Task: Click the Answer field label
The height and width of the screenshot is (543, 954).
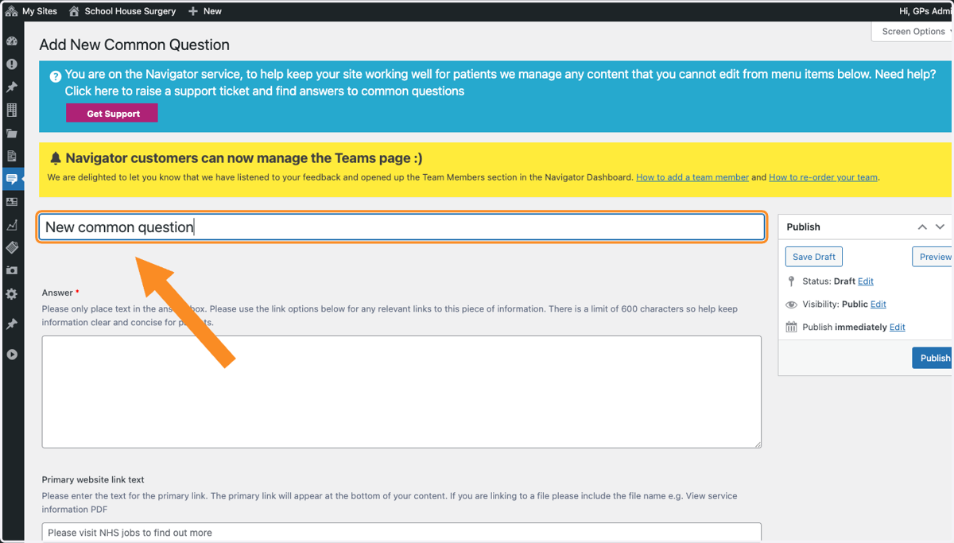Action: click(58, 293)
